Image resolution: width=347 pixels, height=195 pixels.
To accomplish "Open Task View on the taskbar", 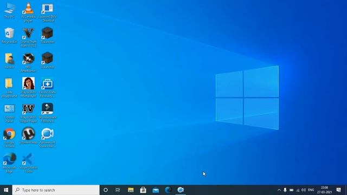I will pos(118,190).
